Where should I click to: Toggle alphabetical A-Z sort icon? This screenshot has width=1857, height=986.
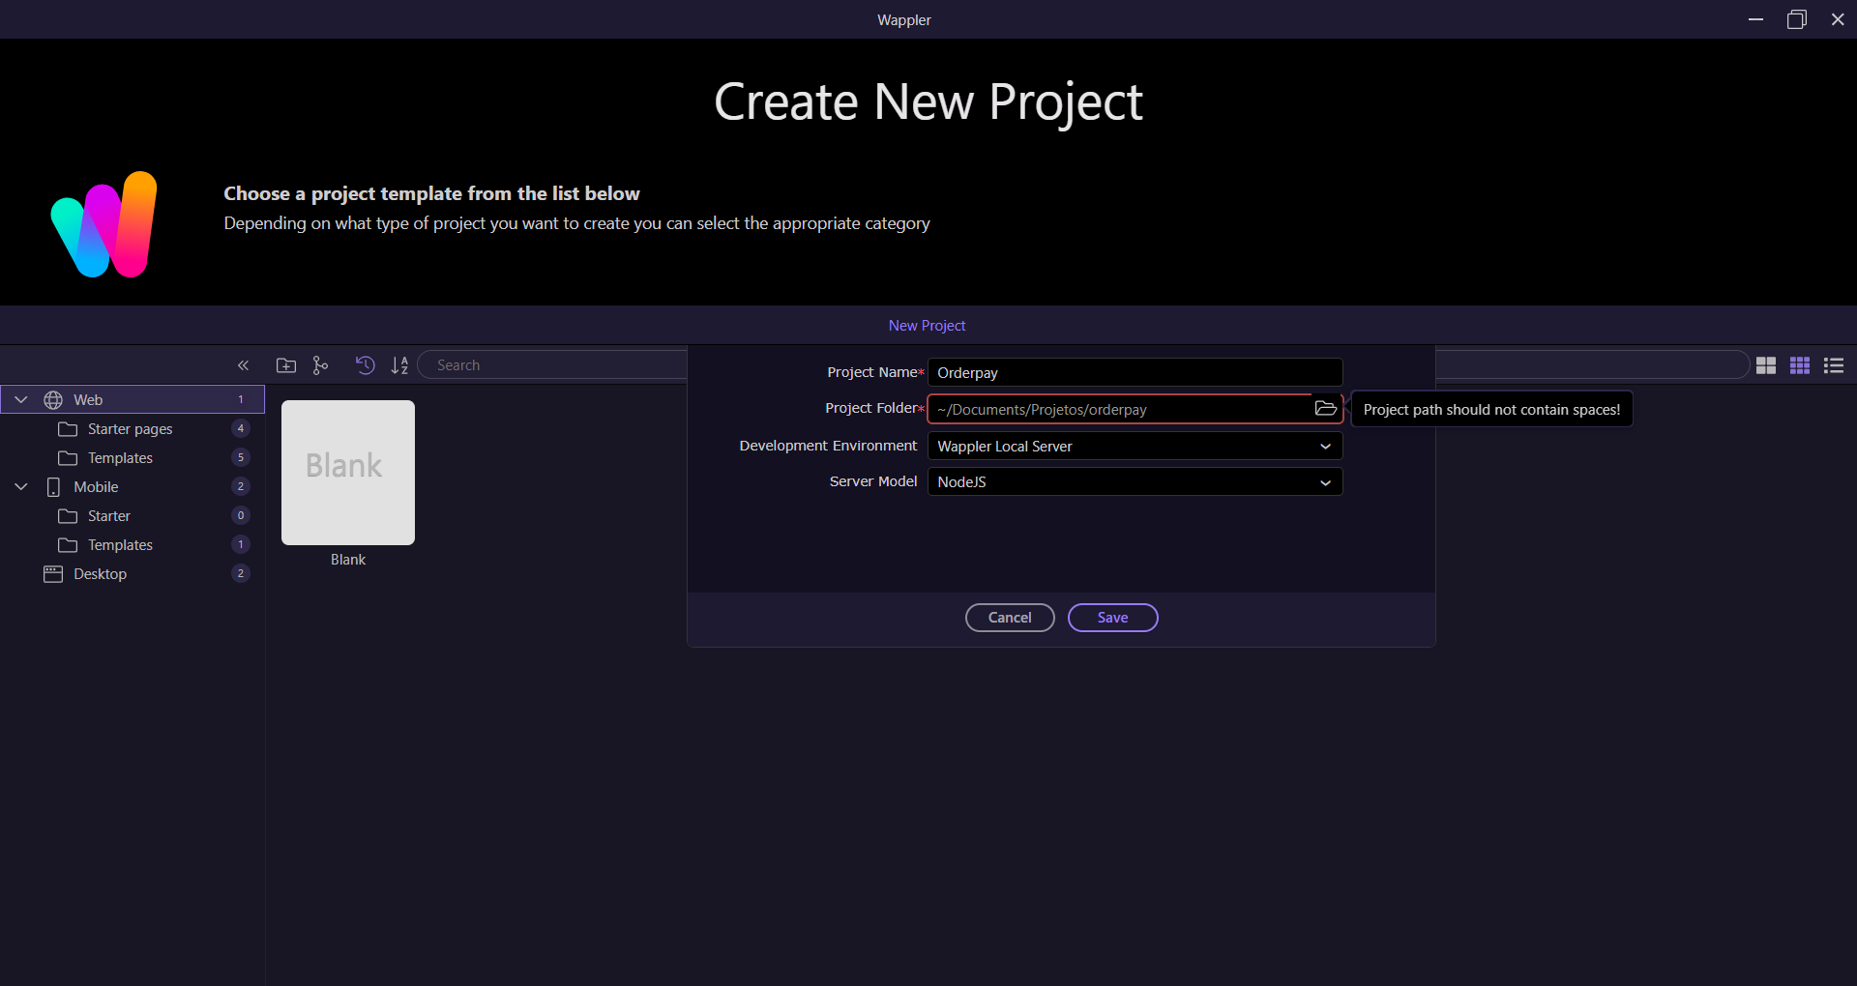pyautogui.click(x=399, y=365)
